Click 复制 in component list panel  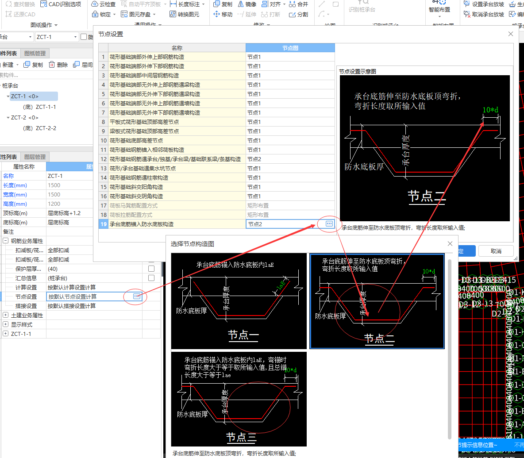[34, 65]
